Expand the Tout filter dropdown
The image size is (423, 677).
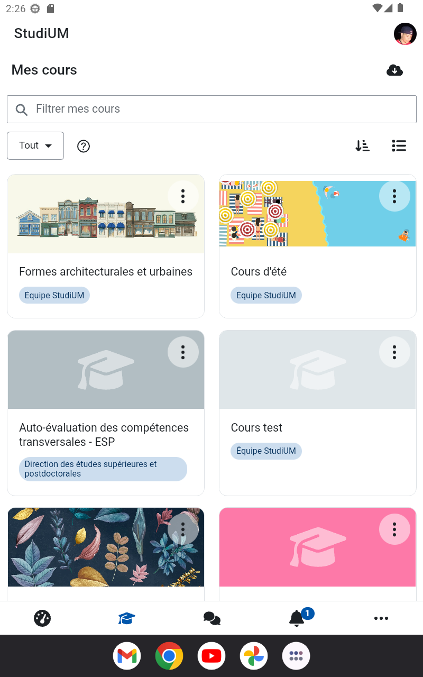pyautogui.click(x=35, y=145)
